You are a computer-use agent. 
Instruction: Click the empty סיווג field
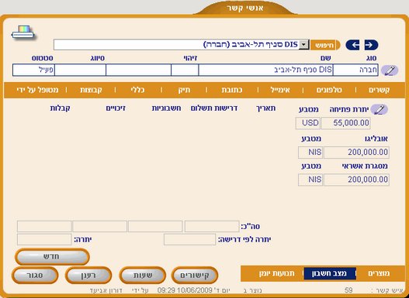80,70
